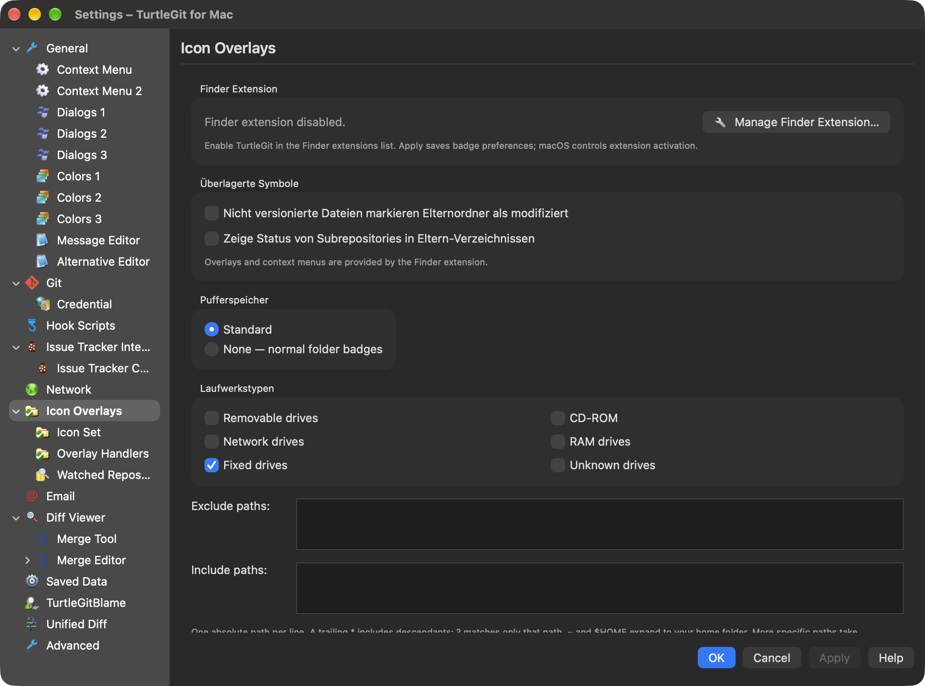
Task: Go to the Advanced settings page
Action: pos(73,646)
